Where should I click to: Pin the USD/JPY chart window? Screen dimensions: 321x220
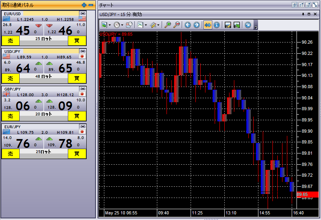click(303, 14)
